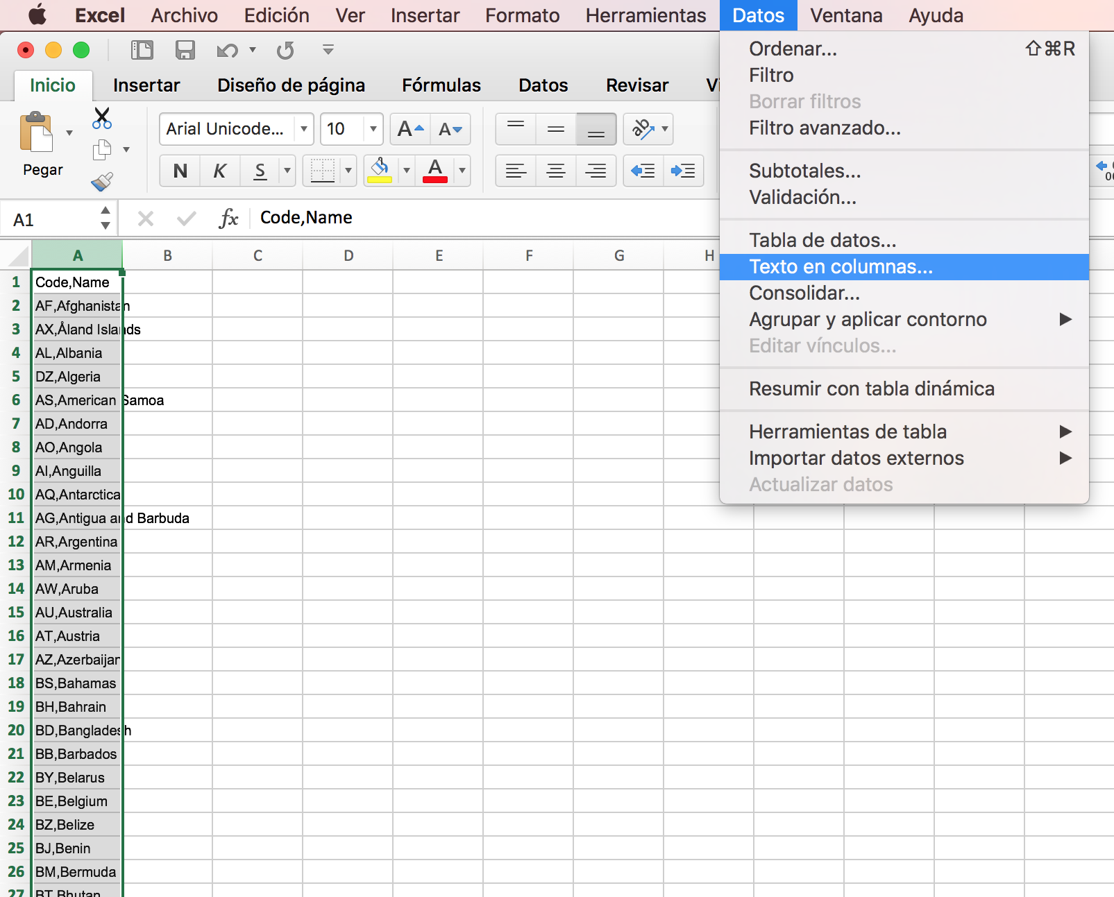1114x897 pixels.
Task: Click the Redo arrow icon
Action: point(285,50)
